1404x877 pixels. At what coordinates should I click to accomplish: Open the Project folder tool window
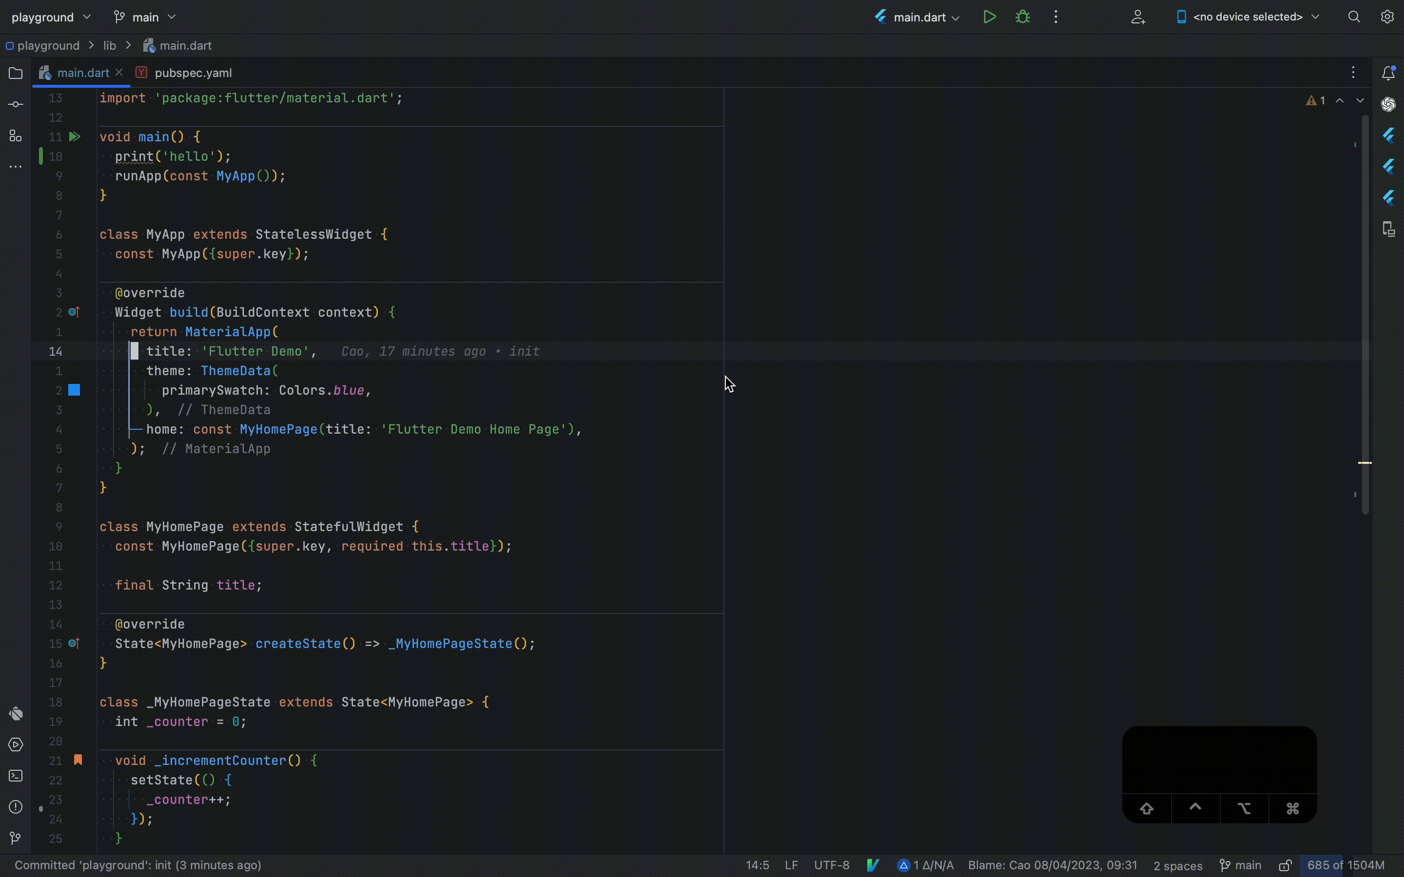click(x=16, y=73)
